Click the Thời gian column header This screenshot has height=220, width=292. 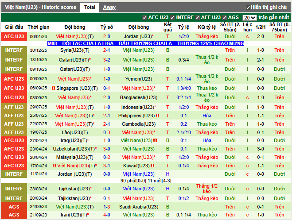pos(39,27)
